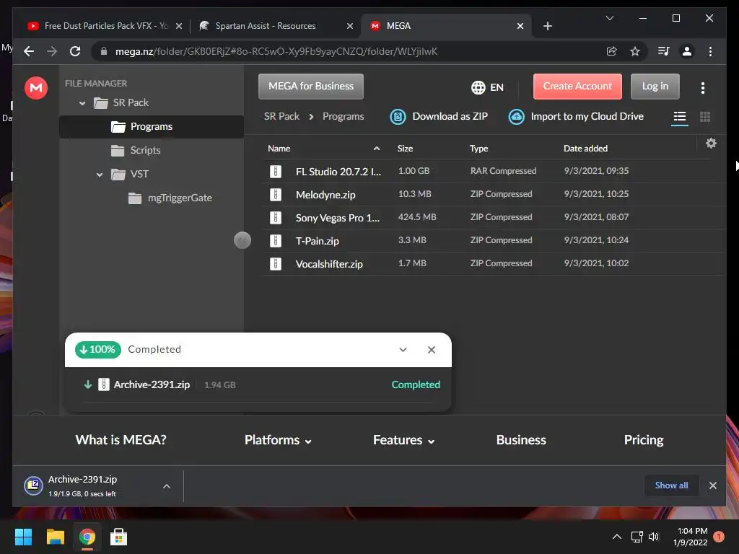Collapse the transfer panel with chevron
Image resolution: width=739 pixels, height=554 pixels.
tap(403, 350)
